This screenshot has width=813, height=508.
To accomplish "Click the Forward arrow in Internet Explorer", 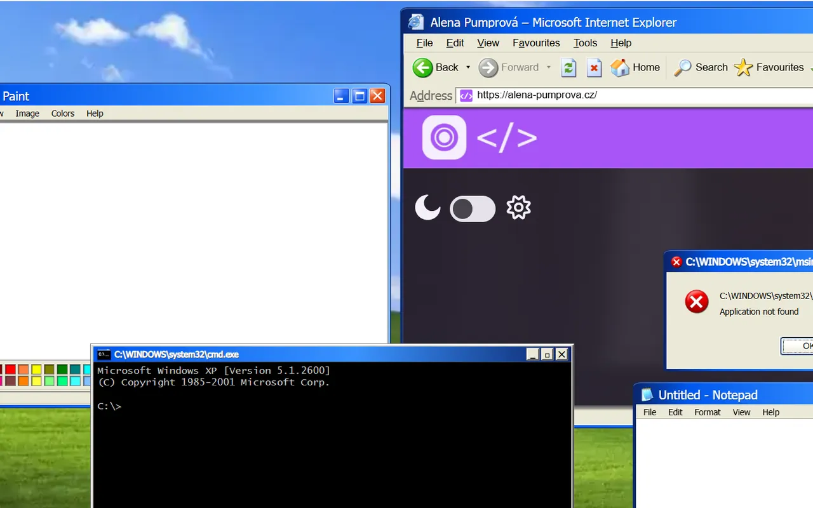I will coord(488,67).
